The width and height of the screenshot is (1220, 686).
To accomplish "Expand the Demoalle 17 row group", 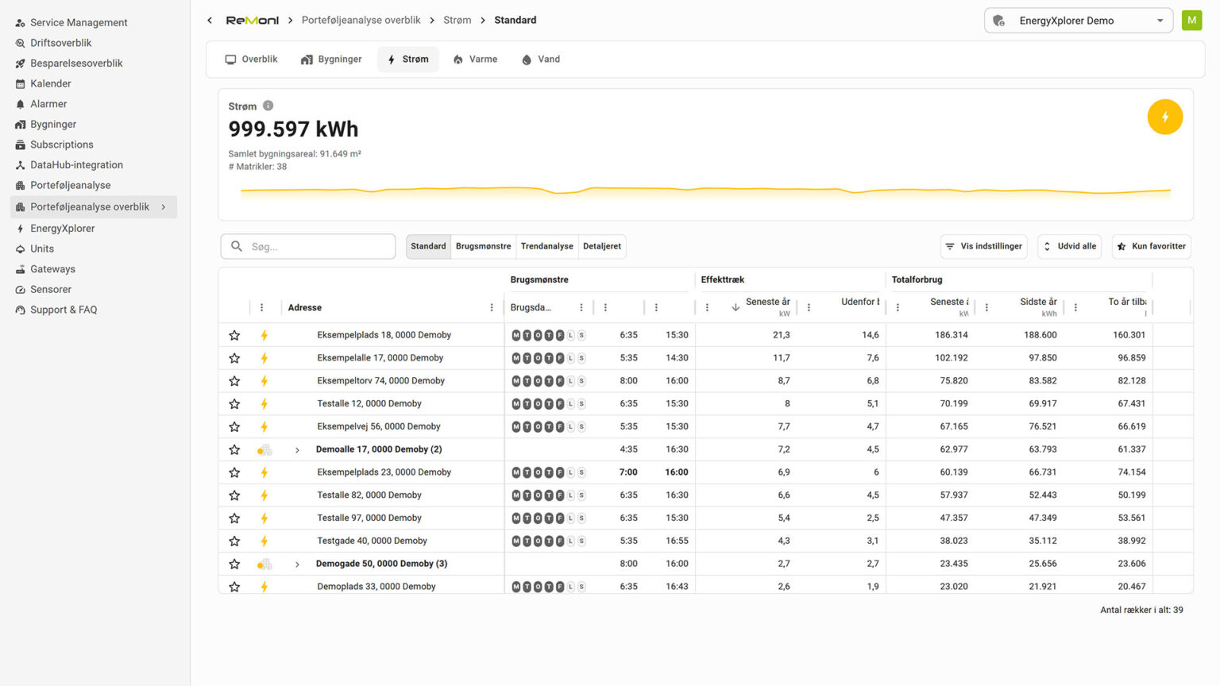I will point(297,450).
